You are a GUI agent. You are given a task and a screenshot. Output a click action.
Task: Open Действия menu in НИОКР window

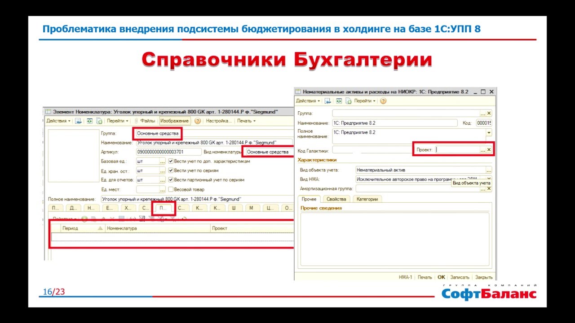pyautogui.click(x=308, y=101)
